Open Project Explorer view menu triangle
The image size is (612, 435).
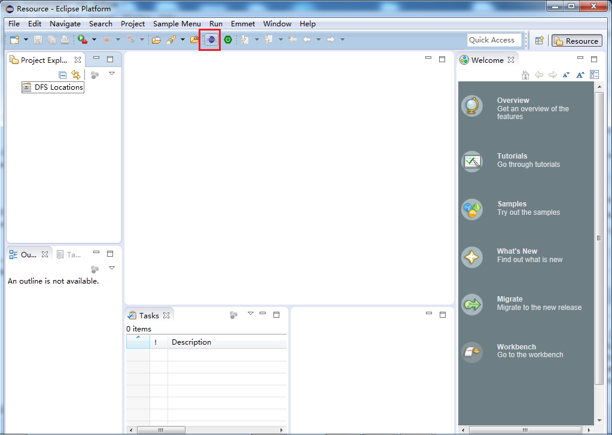[x=112, y=73]
